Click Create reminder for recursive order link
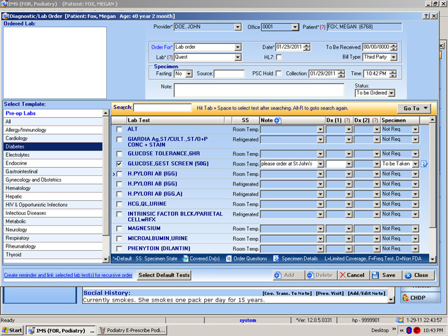448x336 pixels. pos(68,275)
